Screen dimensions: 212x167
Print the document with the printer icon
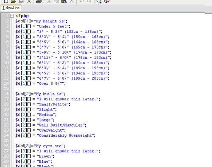[39, 2]
